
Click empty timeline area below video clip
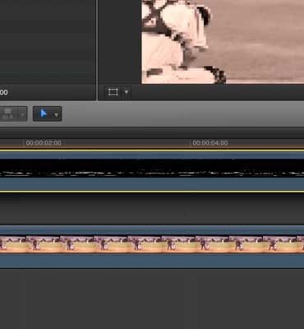pos(152,299)
